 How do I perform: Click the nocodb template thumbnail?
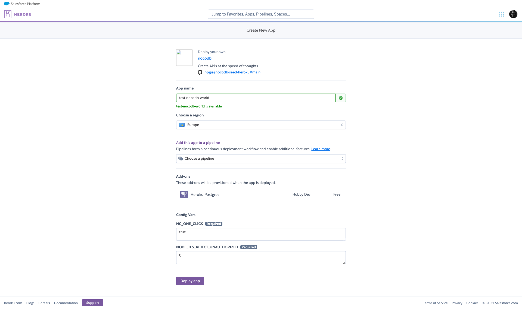184,57
